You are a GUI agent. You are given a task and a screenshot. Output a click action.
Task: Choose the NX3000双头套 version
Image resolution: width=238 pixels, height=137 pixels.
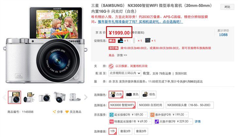[x=189, y=105]
